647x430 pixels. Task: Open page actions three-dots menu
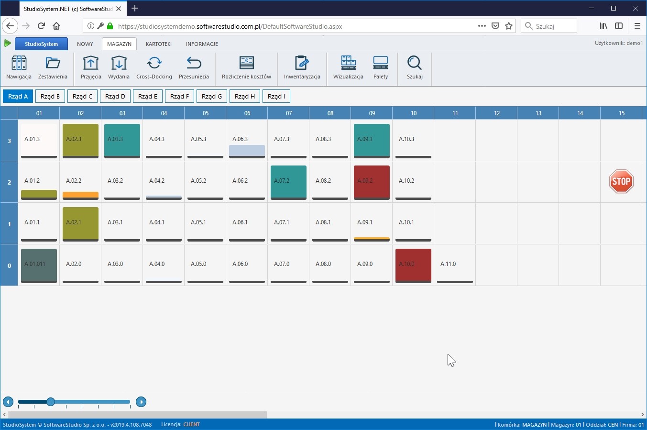pyautogui.click(x=482, y=26)
